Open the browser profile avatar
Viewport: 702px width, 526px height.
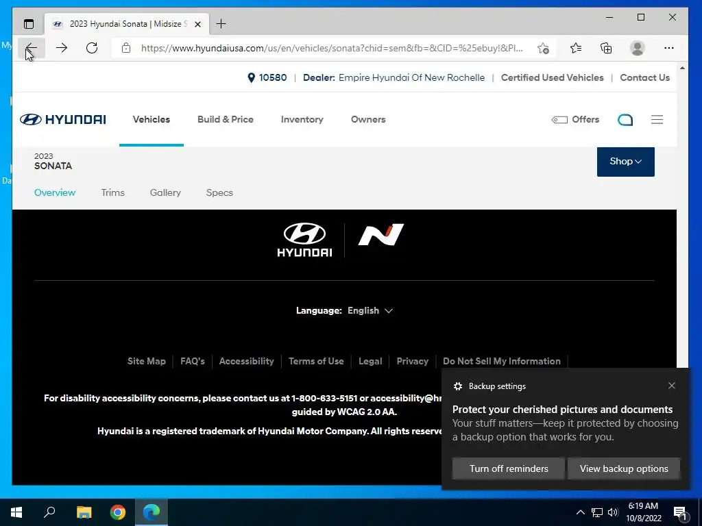click(637, 48)
